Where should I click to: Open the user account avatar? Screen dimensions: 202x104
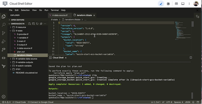[196, 4]
